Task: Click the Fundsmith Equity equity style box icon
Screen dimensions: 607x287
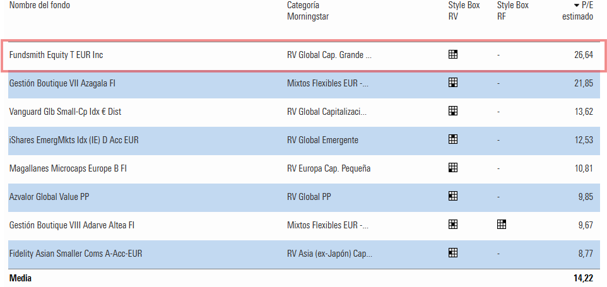Action: 453,55
